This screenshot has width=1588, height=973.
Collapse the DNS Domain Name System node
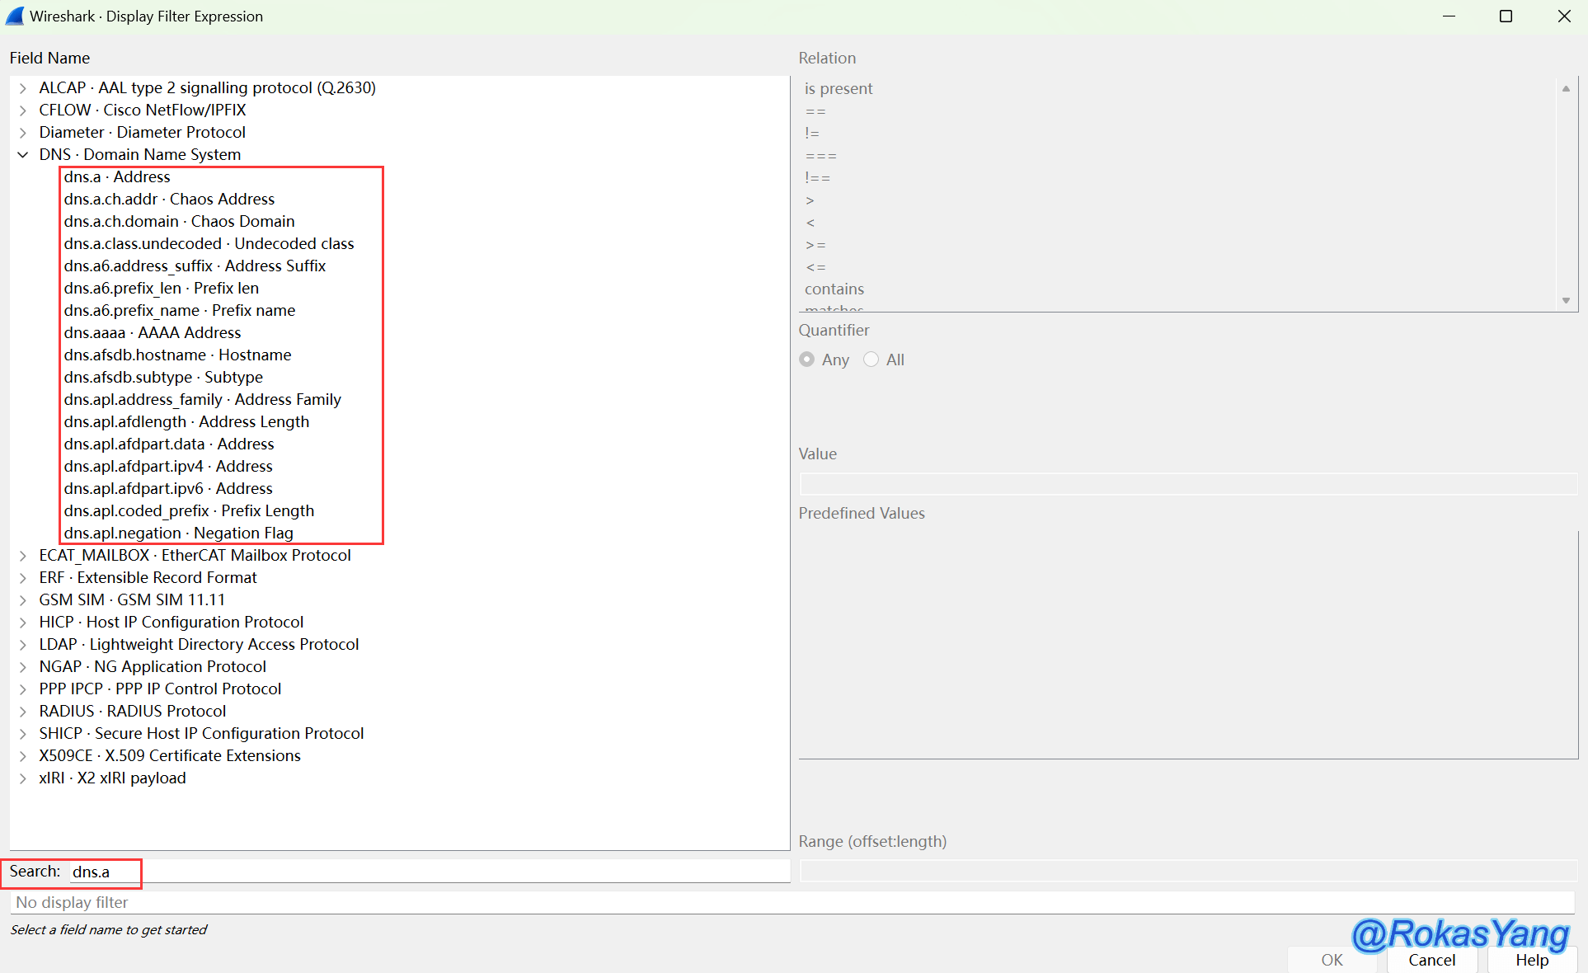(x=23, y=155)
